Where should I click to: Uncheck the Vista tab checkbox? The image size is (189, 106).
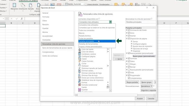tap(129, 72)
